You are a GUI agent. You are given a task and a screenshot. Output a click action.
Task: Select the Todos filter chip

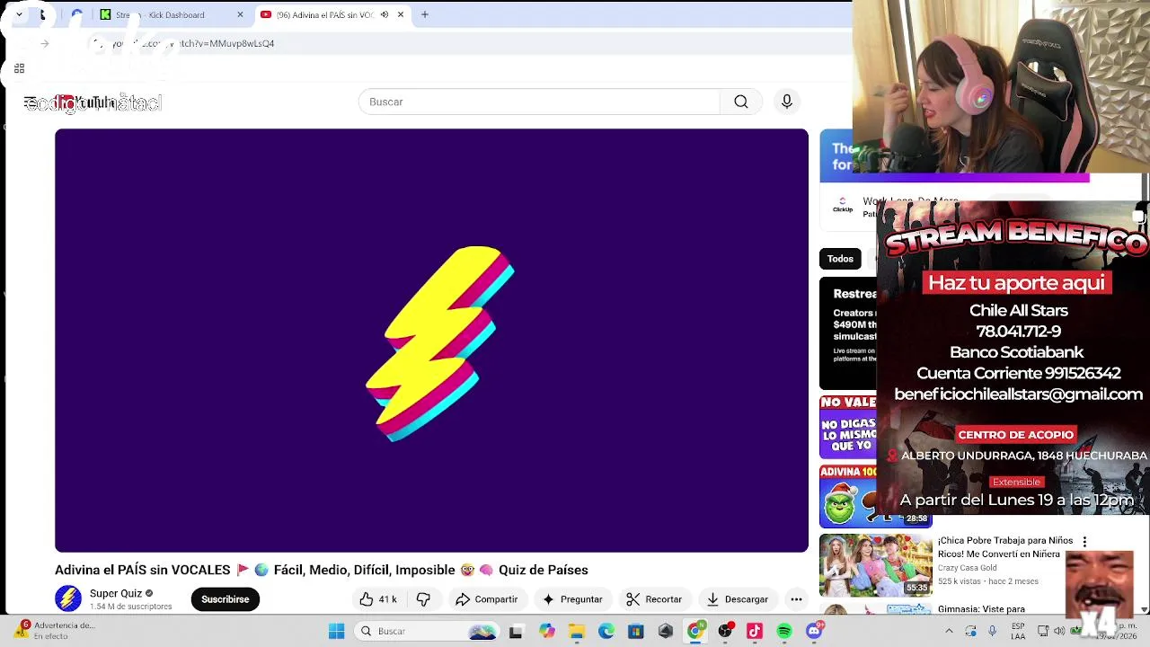840,259
